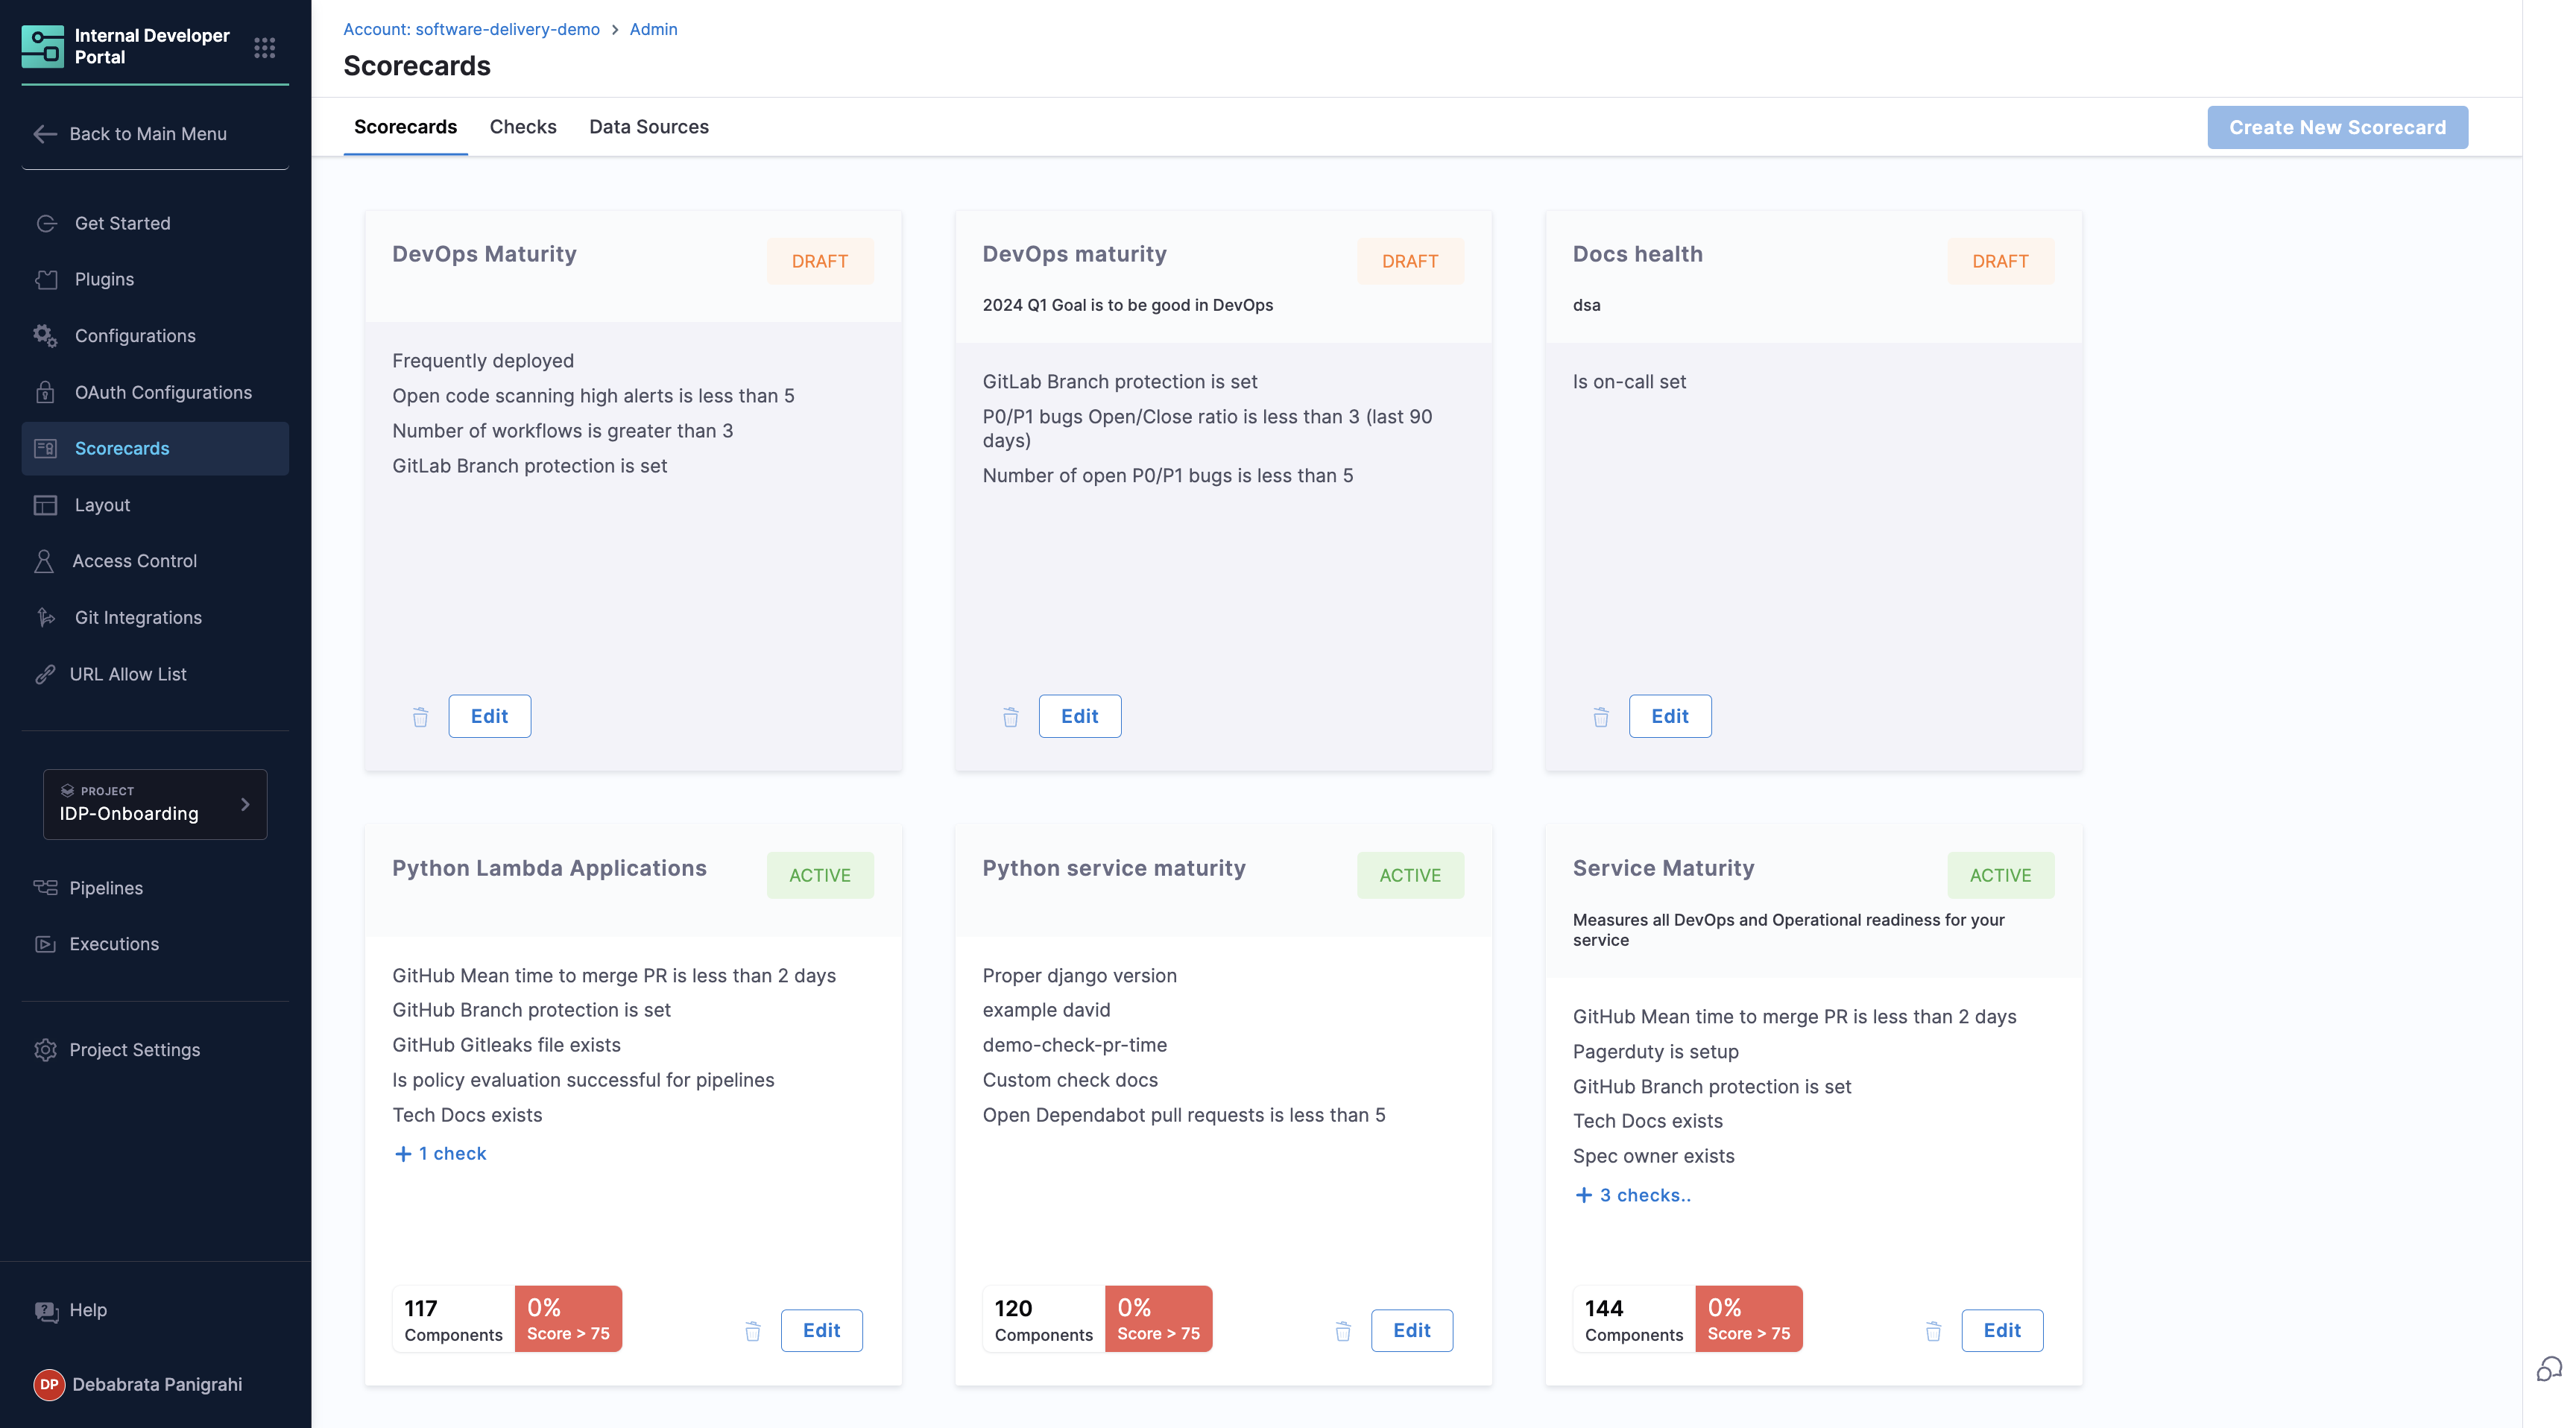
Task: Open the Admin breadcrumb link
Action: click(653, 29)
